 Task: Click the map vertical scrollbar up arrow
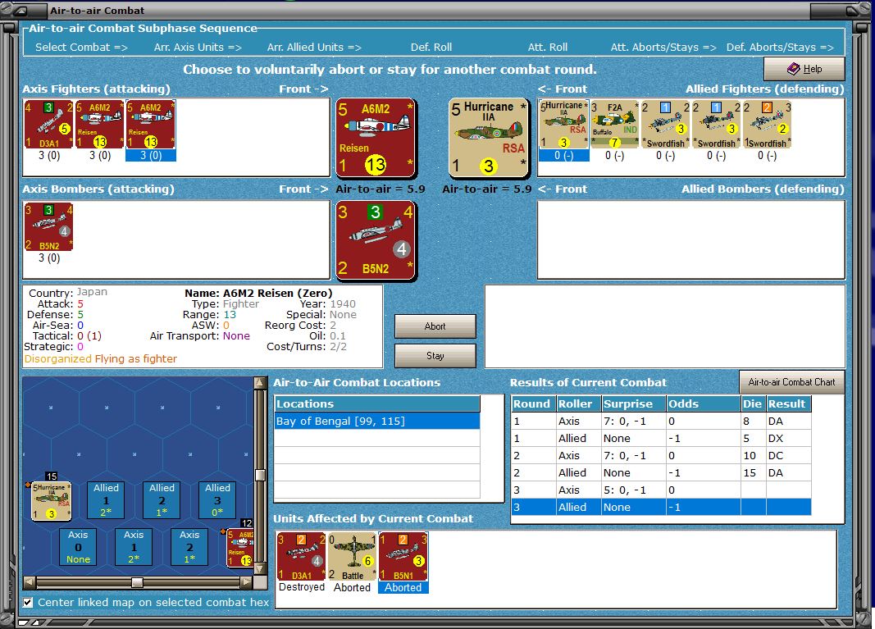pos(260,383)
